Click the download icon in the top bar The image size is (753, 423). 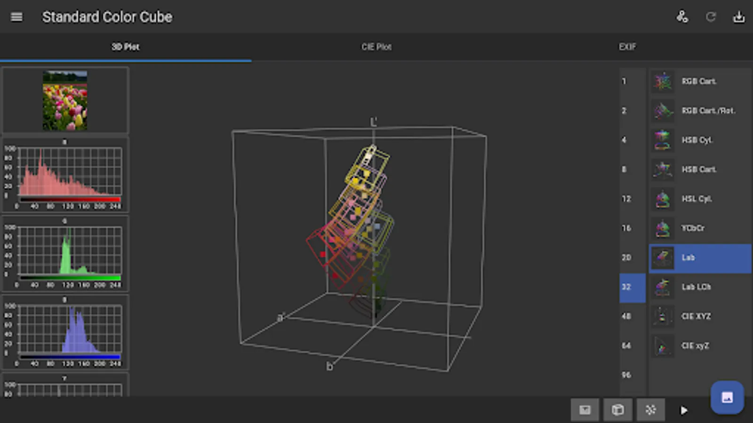(739, 17)
